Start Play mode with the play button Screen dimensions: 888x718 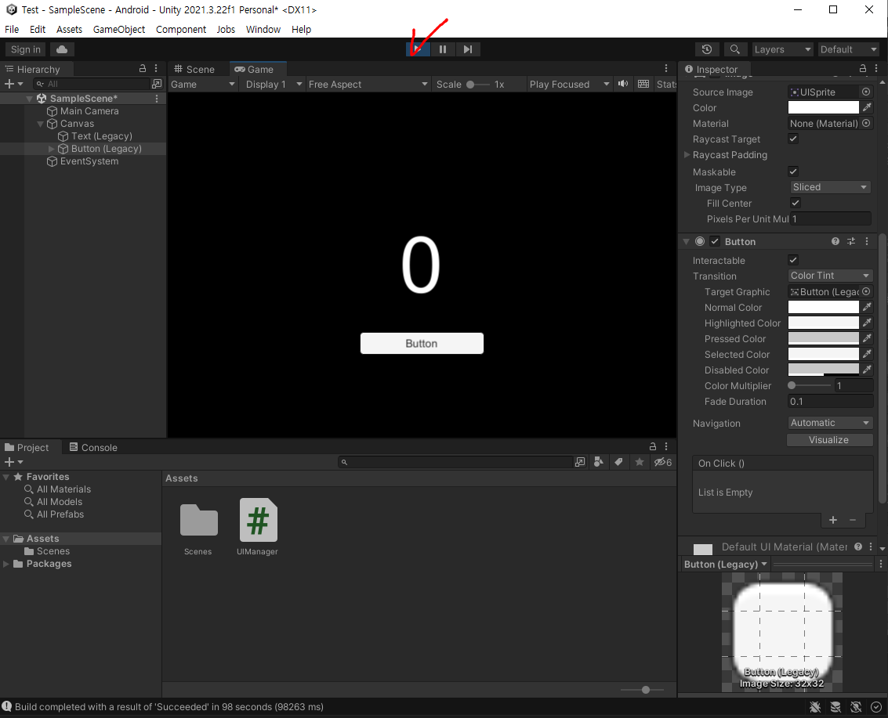coord(418,49)
